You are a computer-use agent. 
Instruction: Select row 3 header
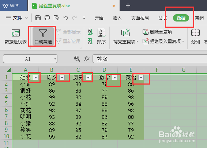6,90
